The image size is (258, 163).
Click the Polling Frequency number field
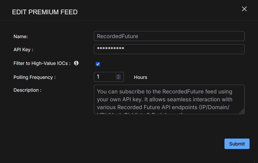106,77
